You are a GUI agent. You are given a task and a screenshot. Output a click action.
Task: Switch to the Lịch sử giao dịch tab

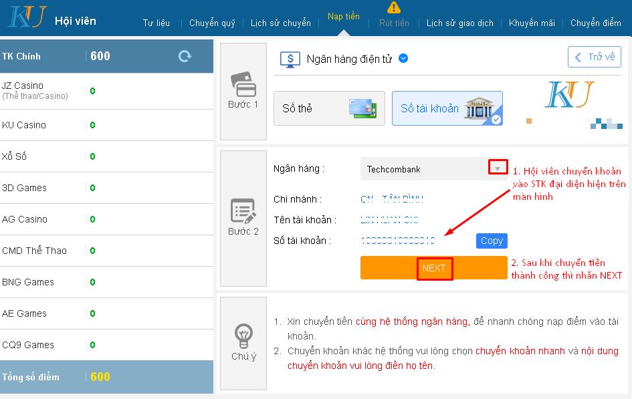460,23
